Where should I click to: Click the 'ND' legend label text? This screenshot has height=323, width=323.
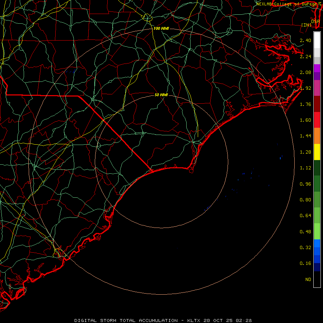coord(308,279)
